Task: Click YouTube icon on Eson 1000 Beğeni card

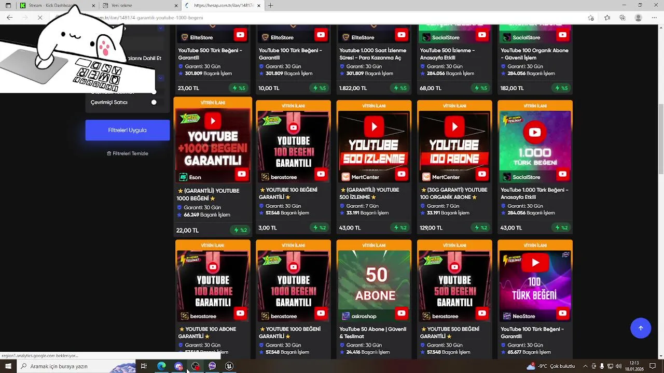Action: pos(241,175)
